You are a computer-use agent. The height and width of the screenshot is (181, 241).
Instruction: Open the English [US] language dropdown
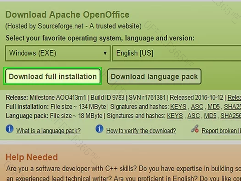click(x=176, y=53)
